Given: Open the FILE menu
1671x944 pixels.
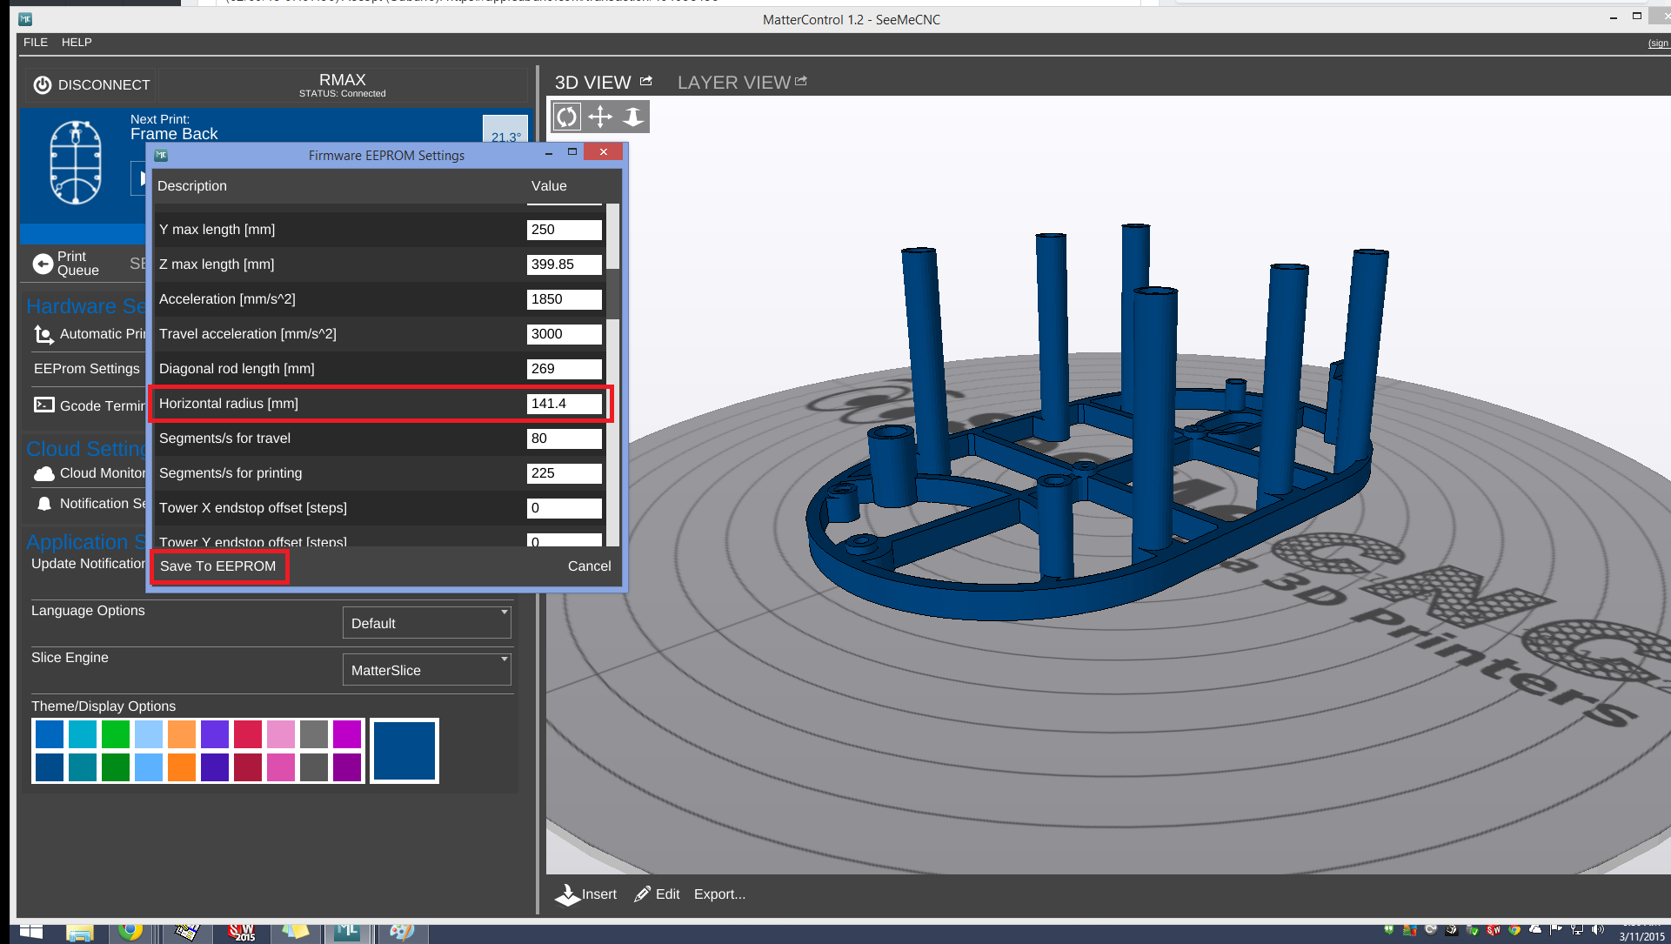Looking at the screenshot, I should click(x=36, y=42).
